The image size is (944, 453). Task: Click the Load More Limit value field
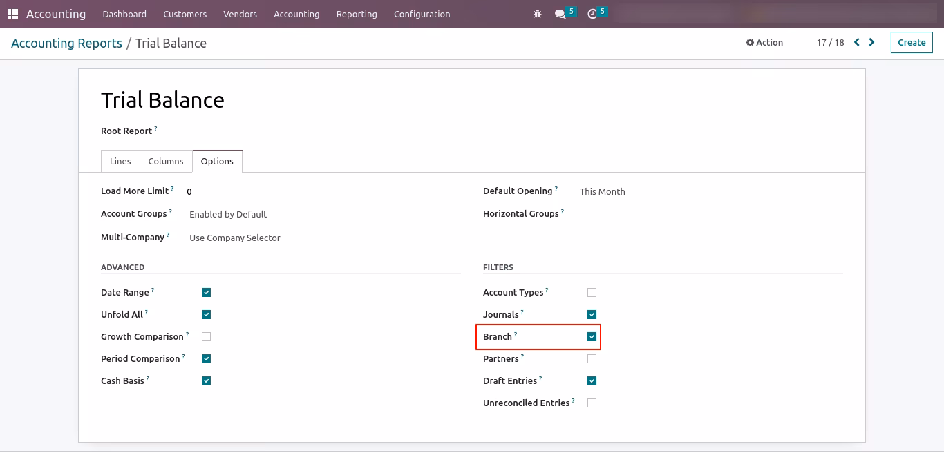189,191
